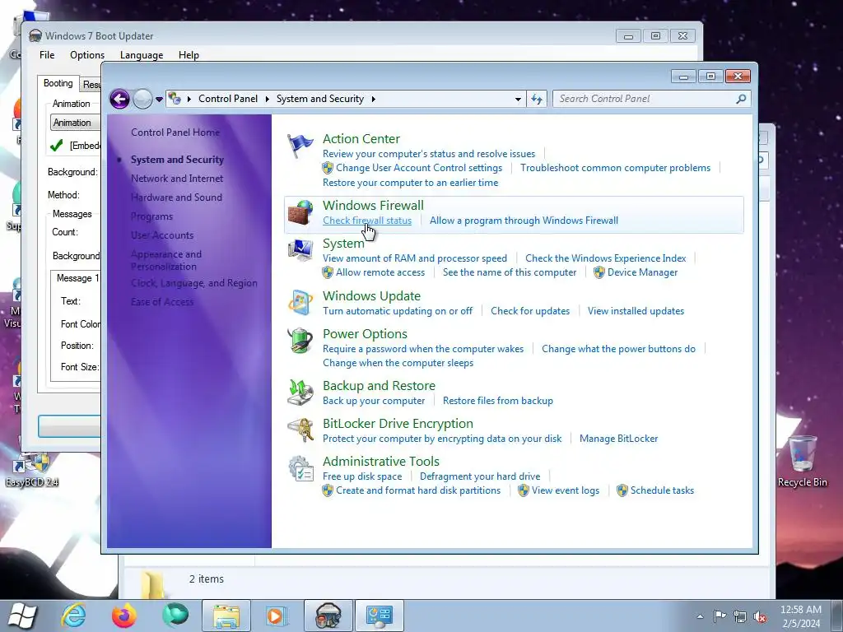
Task: Click the Administrative Tools gear icon
Action: pos(300,468)
